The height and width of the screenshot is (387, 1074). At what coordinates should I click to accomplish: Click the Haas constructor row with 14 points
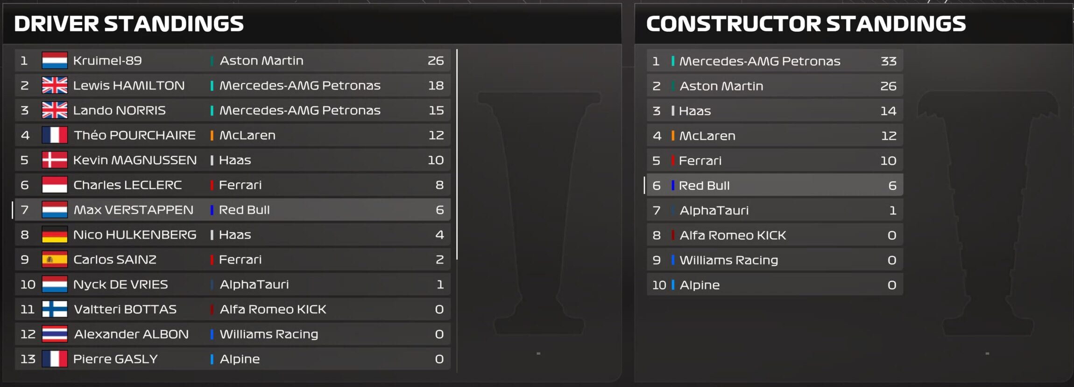[774, 111]
